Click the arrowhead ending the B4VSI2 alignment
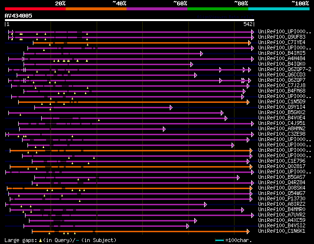The height and width of the screenshot is (244, 314). tap(187, 226)
